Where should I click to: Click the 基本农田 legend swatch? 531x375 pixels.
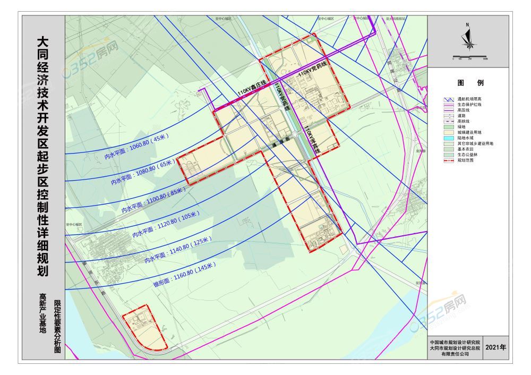449,149
